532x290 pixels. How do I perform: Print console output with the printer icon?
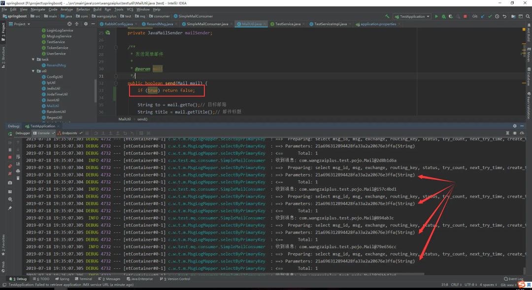tap(18, 171)
